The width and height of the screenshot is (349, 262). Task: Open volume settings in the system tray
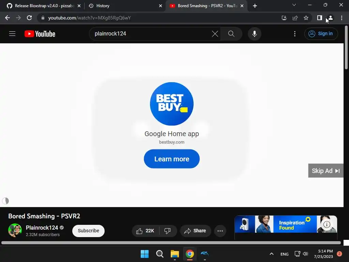(x=305, y=254)
